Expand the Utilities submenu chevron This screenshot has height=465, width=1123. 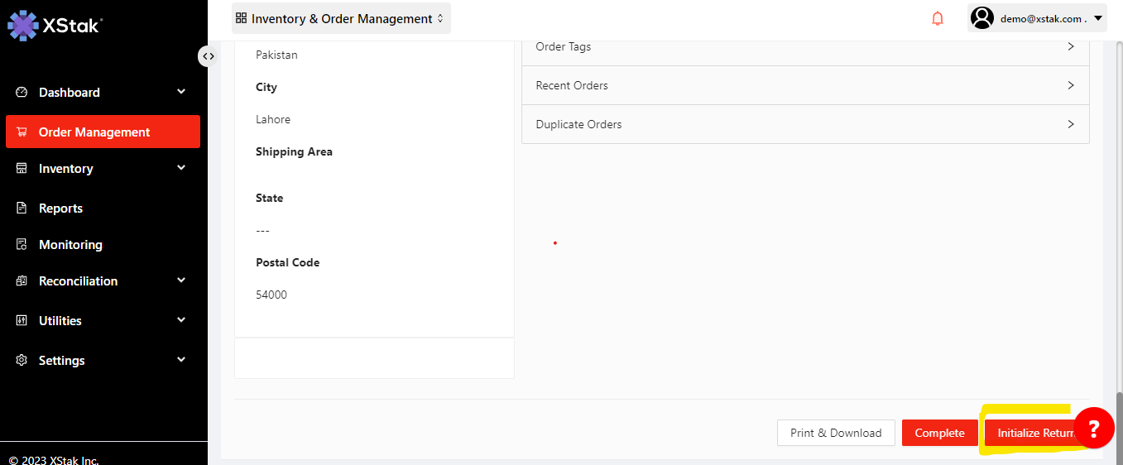tap(181, 320)
